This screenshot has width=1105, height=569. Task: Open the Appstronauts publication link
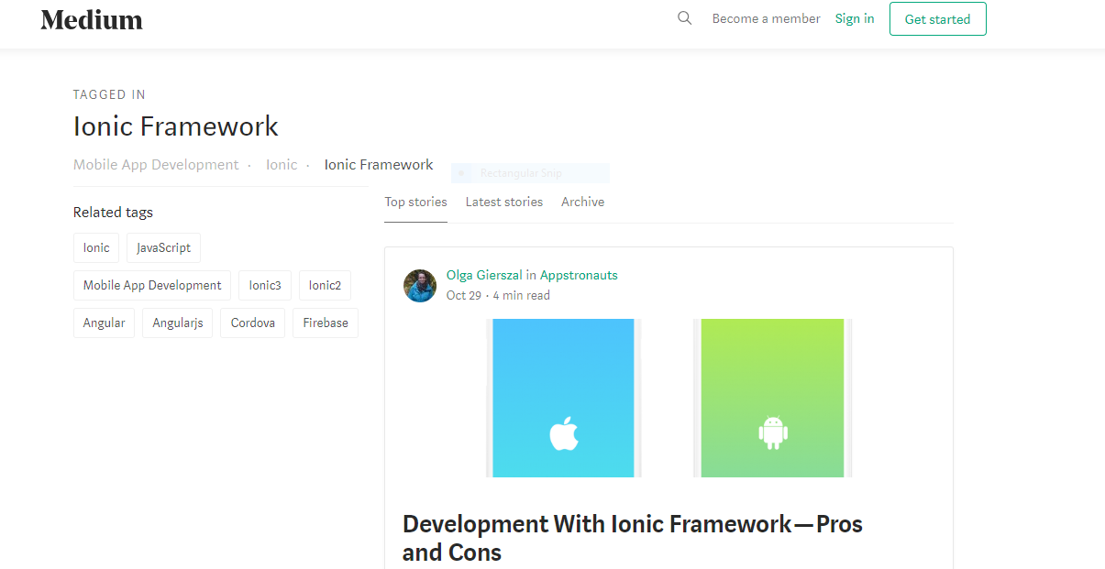(579, 275)
